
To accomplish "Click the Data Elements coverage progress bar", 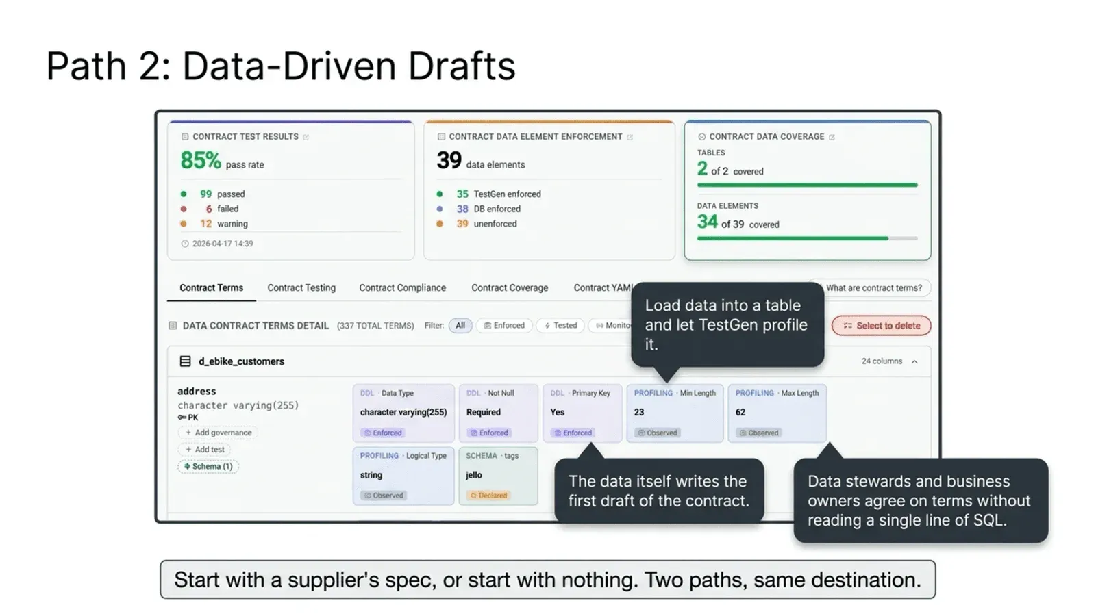I will (807, 238).
